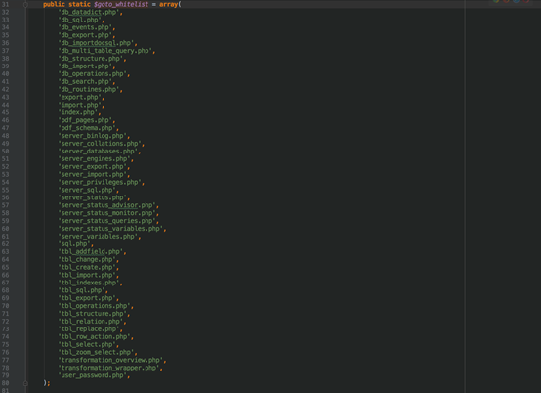
Task: Click the 'server_status_advisor.php' string
Action: [106, 205]
